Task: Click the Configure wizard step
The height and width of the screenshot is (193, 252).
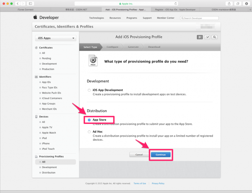Action: click(x=112, y=47)
